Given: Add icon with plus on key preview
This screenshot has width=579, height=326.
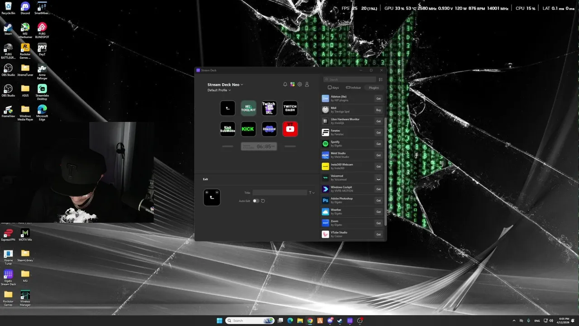Looking at the screenshot, I should pos(207,192).
